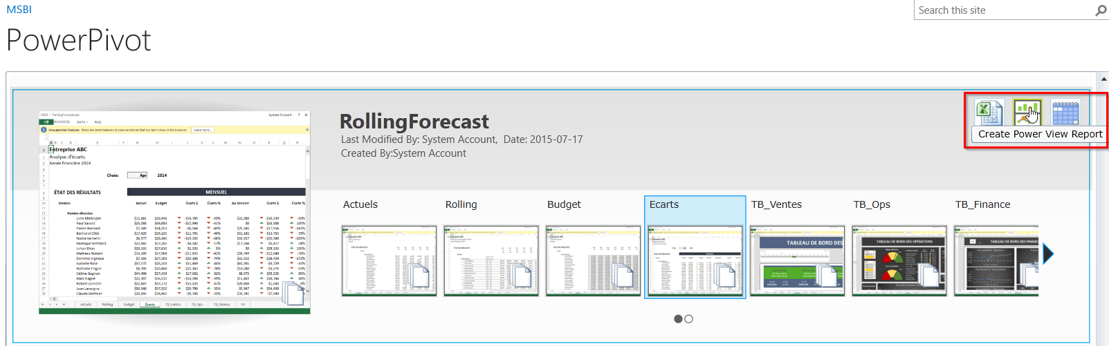This screenshot has height=346, width=1109.
Task: Click the Manage Data Refresh calendar icon
Action: (1065, 112)
